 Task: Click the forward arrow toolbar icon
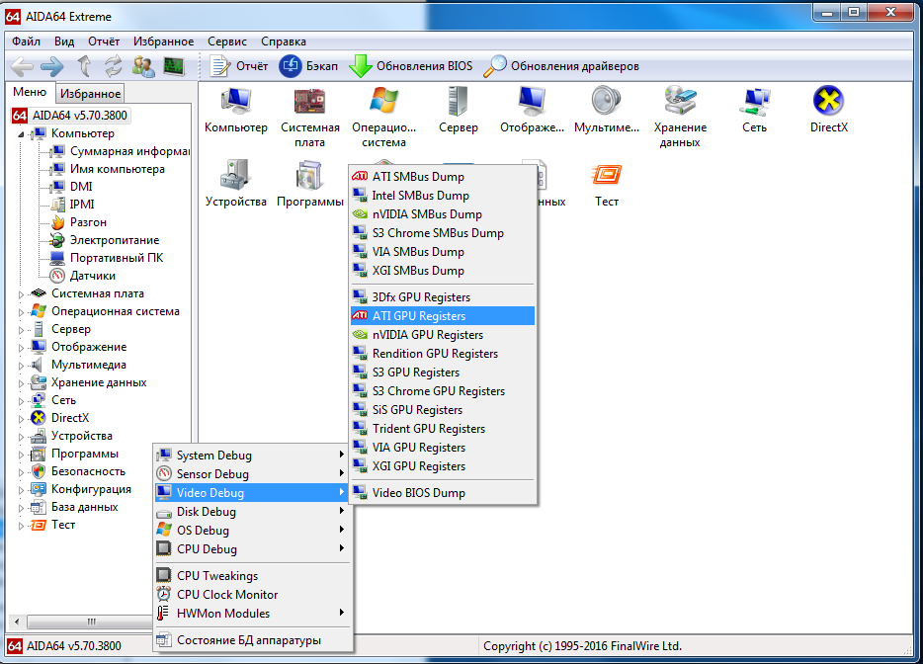click(52, 66)
